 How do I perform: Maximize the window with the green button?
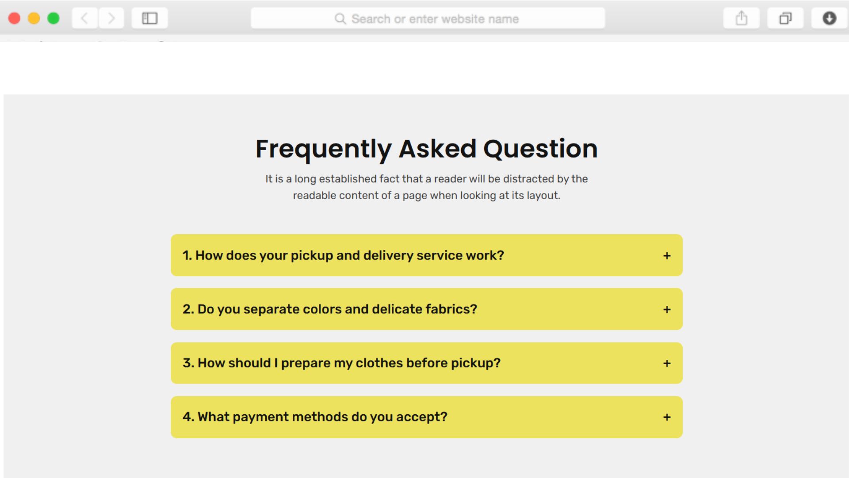coord(54,19)
